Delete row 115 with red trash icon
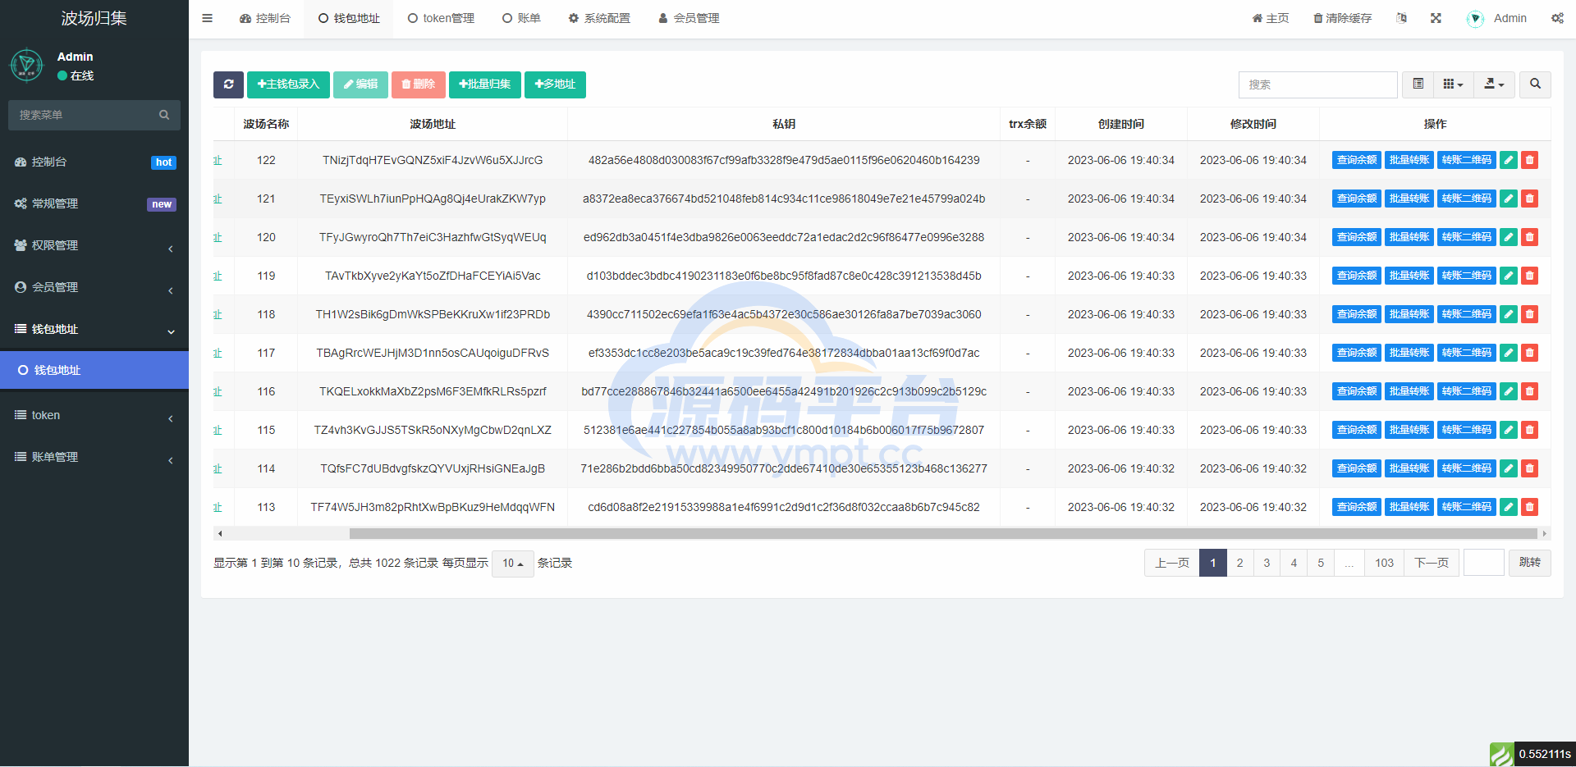This screenshot has width=1576, height=767. coord(1529,430)
